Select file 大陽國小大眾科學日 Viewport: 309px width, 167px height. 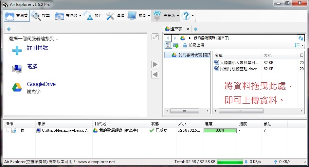pyautogui.click(x=236, y=62)
